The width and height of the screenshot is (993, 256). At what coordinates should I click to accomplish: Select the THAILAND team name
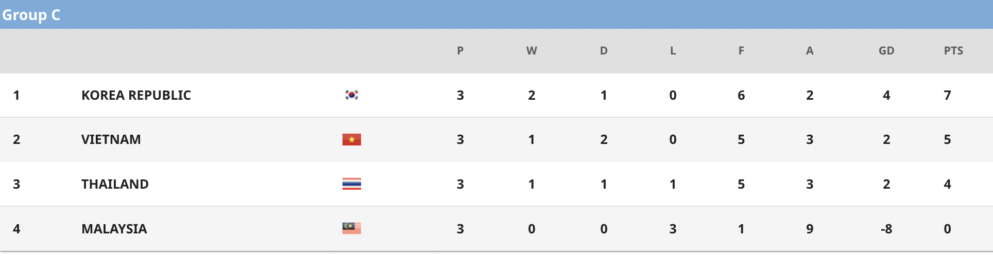pos(115,184)
